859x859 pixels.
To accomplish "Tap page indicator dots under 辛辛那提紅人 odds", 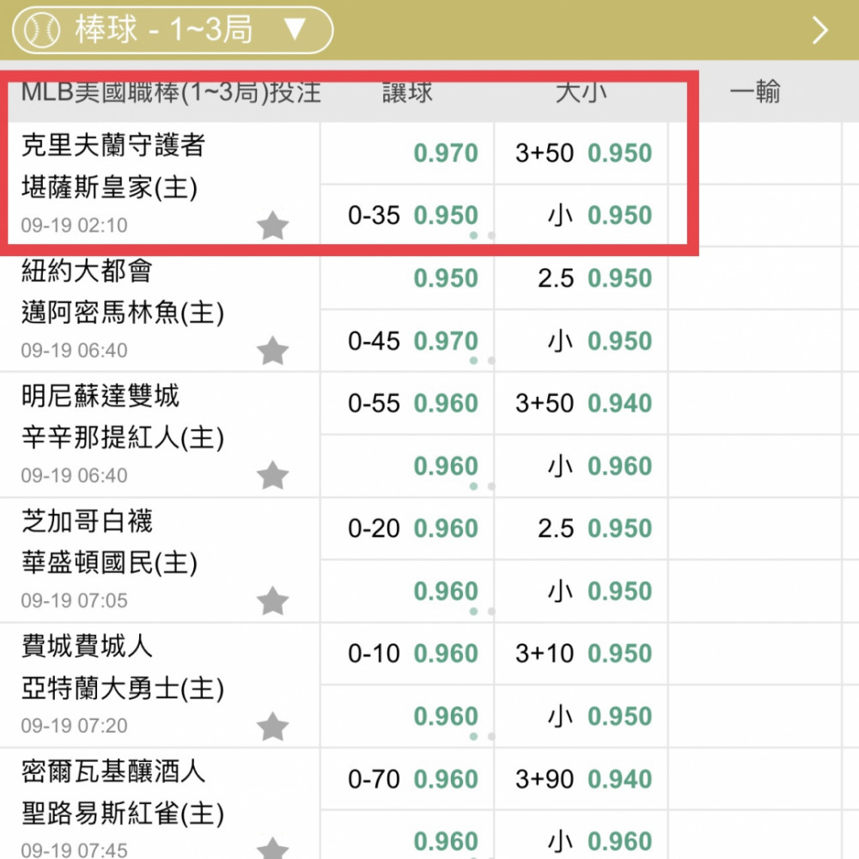I will (482, 486).
